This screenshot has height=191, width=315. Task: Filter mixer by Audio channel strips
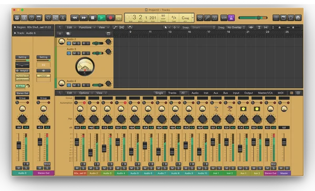pyautogui.click(x=195, y=93)
